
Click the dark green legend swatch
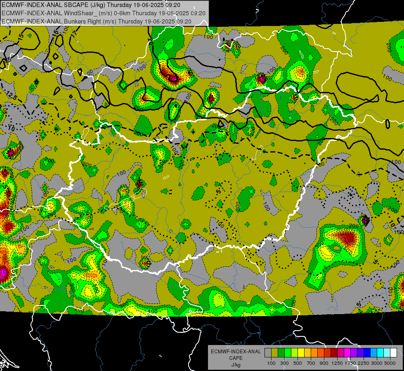[281, 353]
